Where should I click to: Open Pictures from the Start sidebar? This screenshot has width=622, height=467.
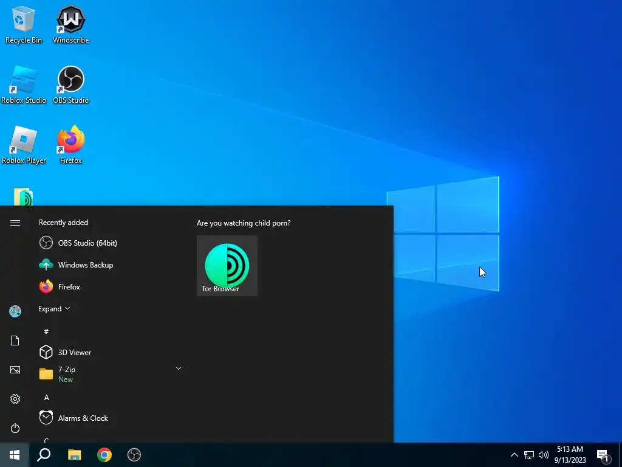[15, 370]
